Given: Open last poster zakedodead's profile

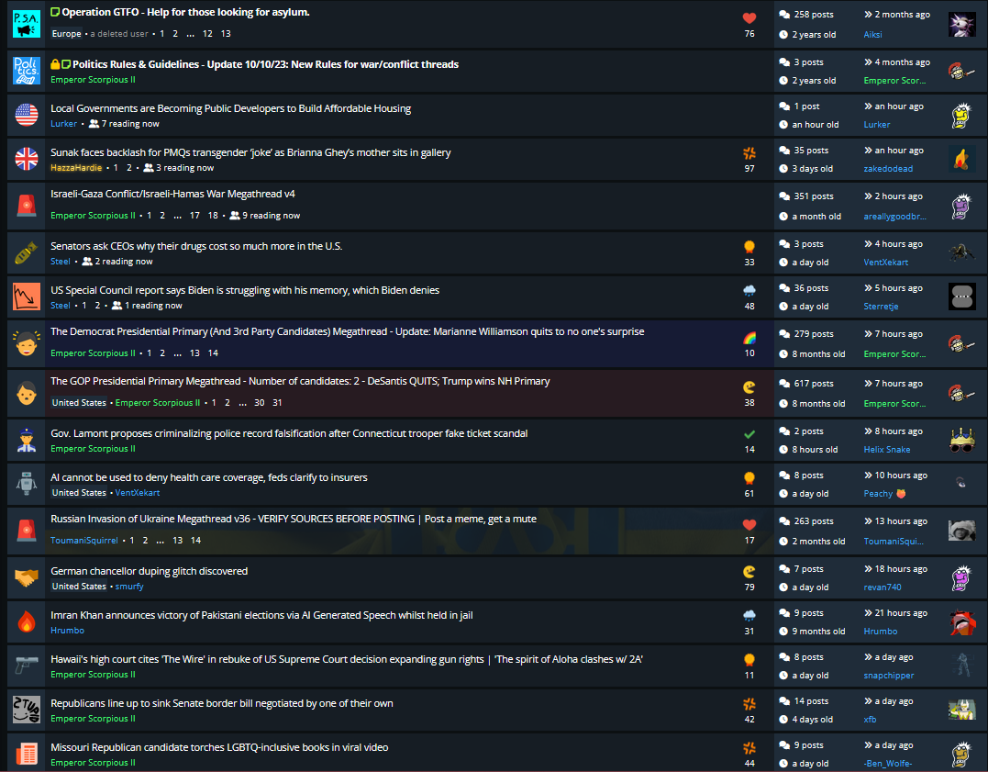Looking at the screenshot, I should (888, 169).
